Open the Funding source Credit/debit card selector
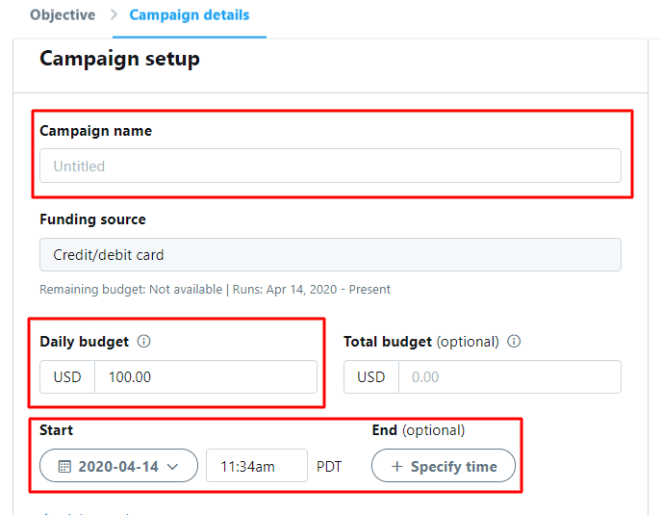The height and width of the screenshot is (515, 662). click(x=330, y=255)
